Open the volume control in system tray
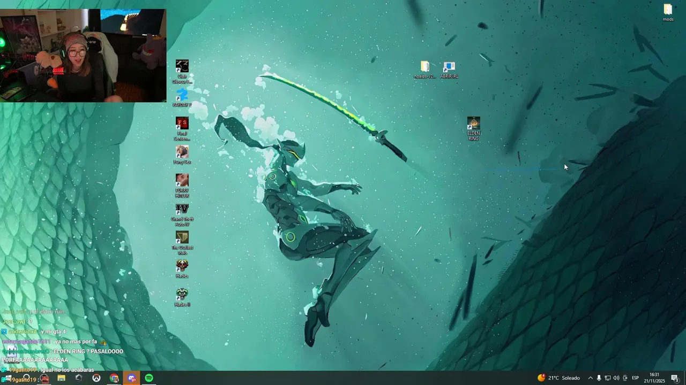 tap(616, 378)
